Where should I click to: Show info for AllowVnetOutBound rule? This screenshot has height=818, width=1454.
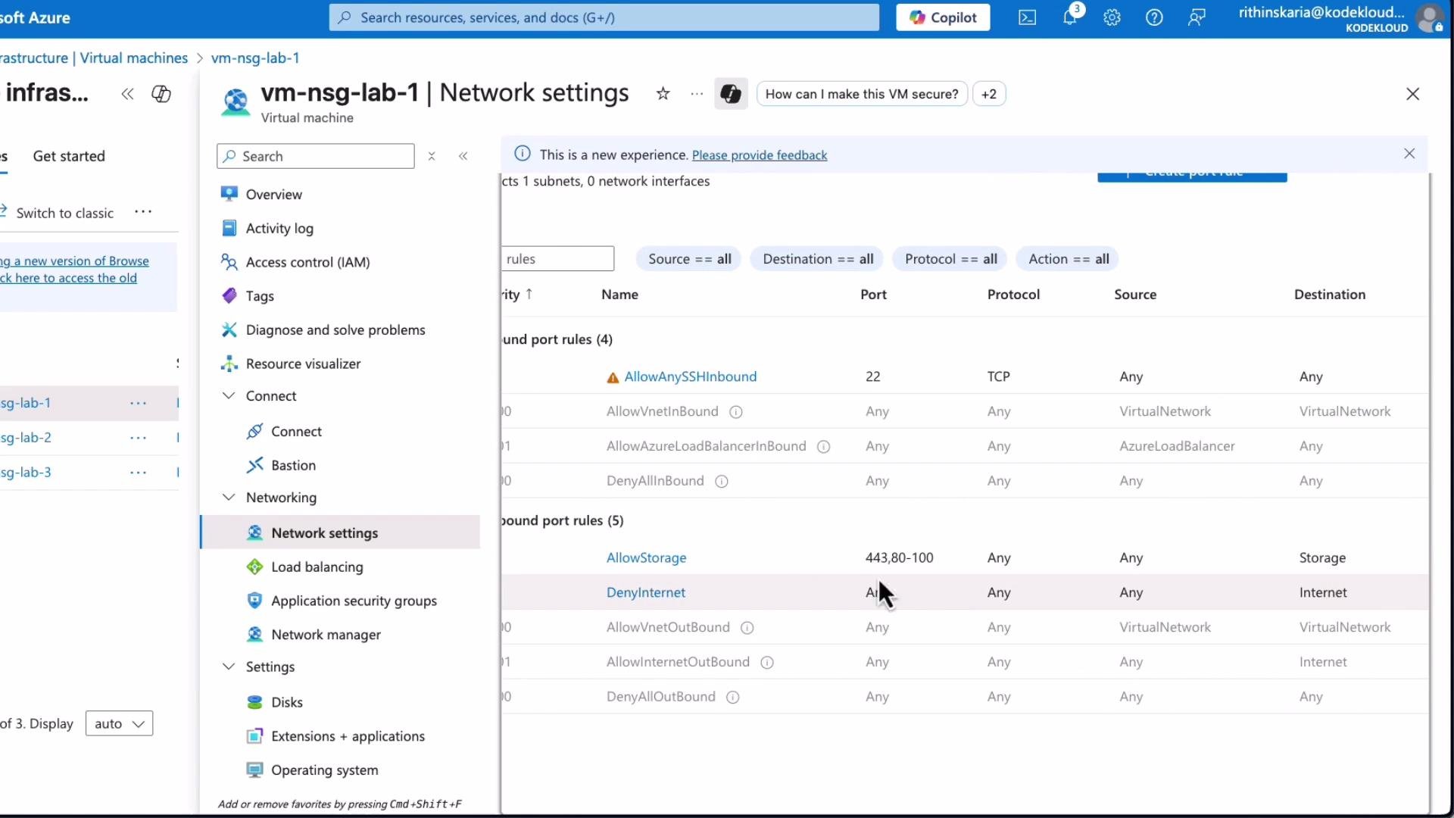747,628
